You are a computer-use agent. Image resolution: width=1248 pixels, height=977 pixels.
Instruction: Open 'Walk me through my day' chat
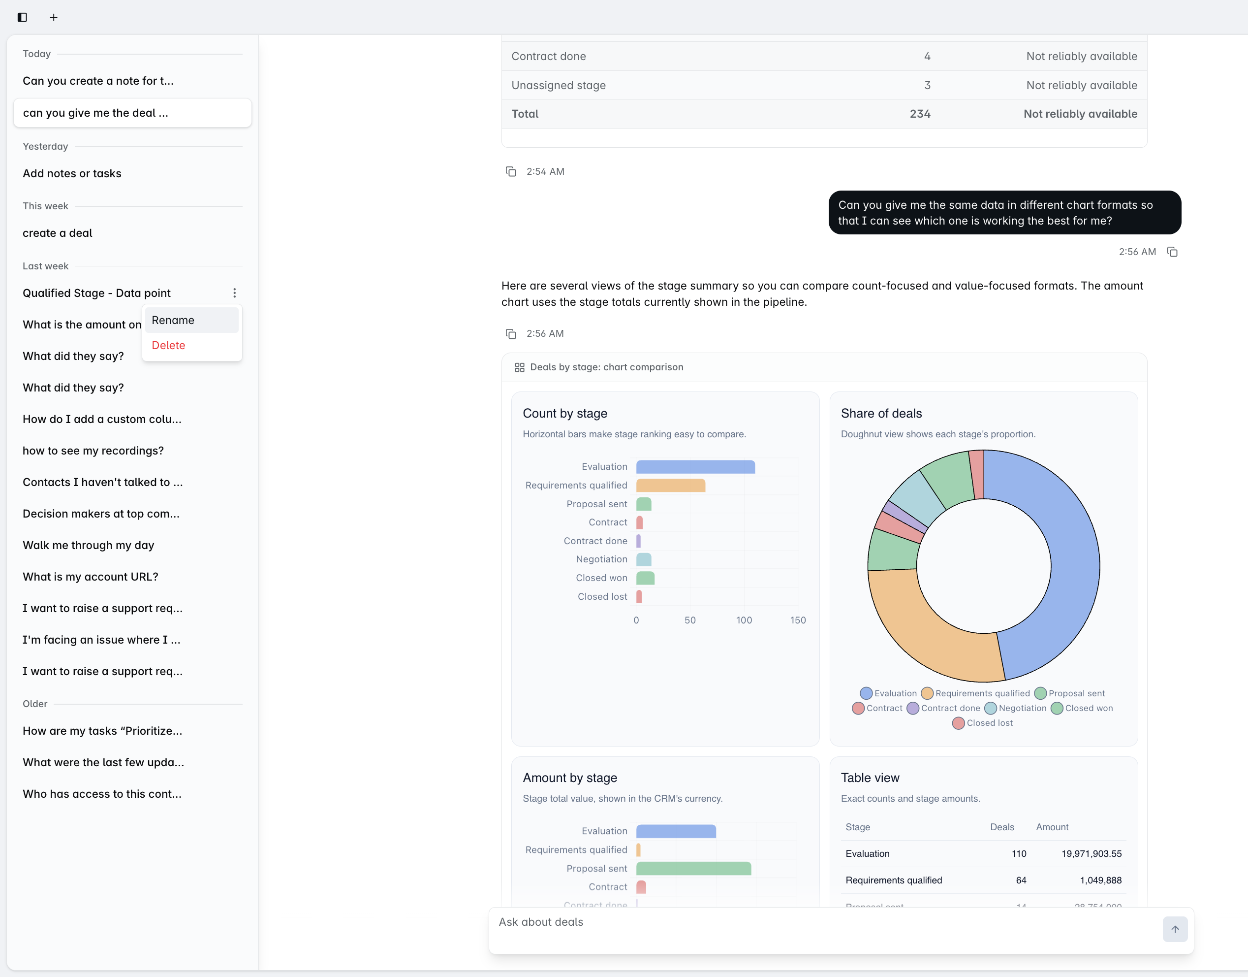pyautogui.click(x=132, y=545)
